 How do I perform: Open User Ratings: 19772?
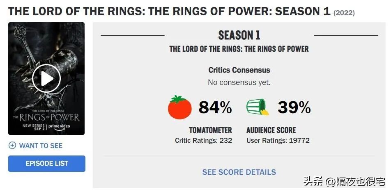point(278,140)
